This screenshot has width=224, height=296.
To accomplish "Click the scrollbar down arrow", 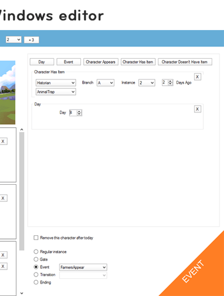I will click(22, 293).
